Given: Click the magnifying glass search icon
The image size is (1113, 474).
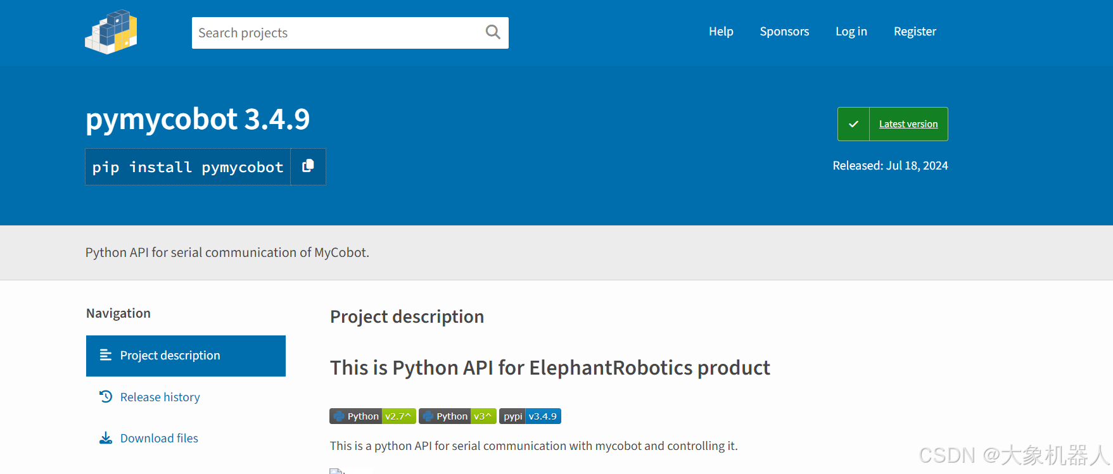Looking at the screenshot, I should pyautogui.click(x=493, y=32).
